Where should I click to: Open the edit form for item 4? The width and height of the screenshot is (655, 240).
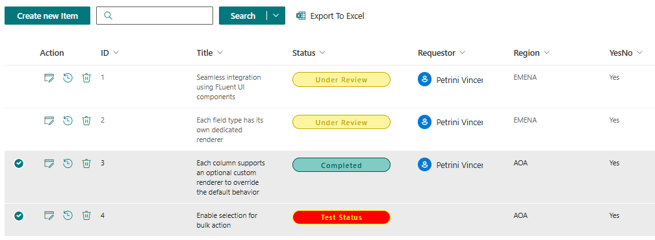point(49,216)
